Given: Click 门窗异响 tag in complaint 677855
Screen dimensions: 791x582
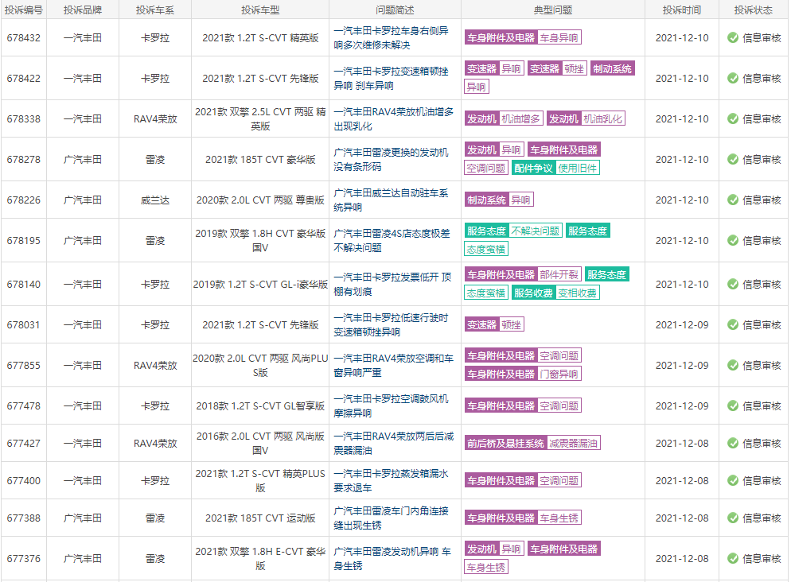Looking at the screenshot, I should pyautogui.click(x=559, y=374).
